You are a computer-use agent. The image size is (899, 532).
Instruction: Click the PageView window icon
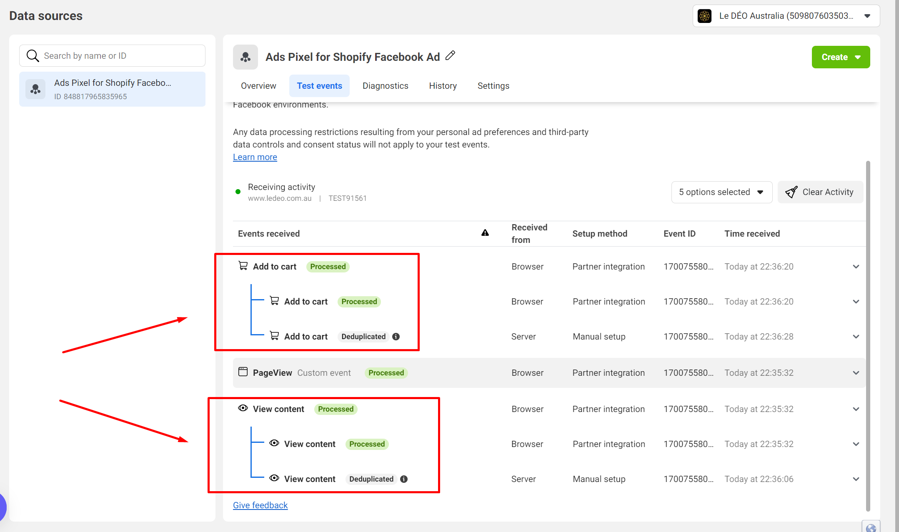click(x=243, y=372)
